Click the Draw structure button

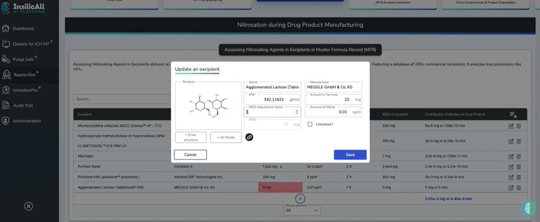pos(190,138)
